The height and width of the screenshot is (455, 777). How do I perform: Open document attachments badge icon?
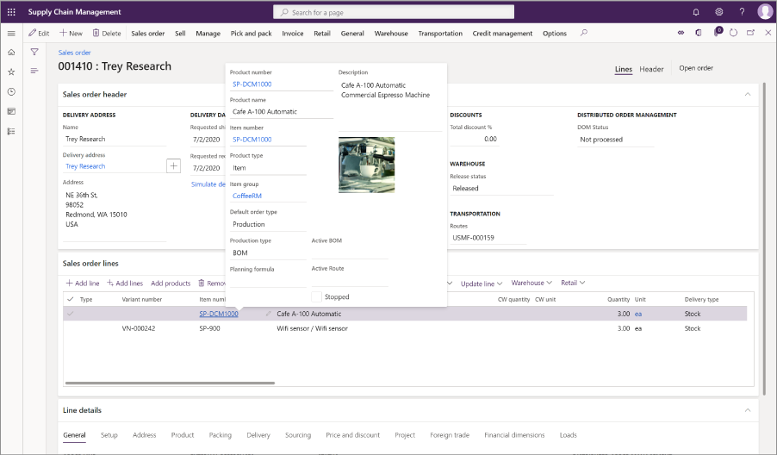coord(717,32)
